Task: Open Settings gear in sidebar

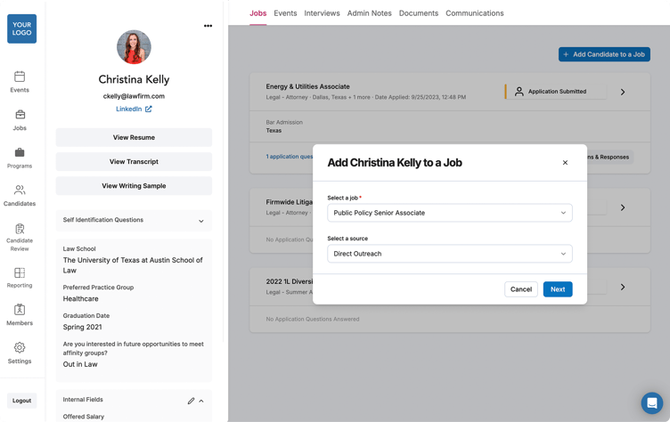Action: pyautogui.click(x=20, y=348)
